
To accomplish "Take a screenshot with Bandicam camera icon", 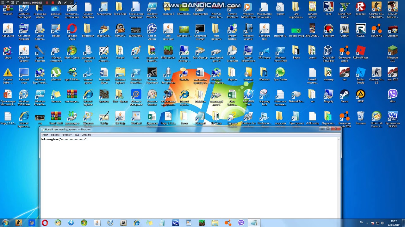I will pos(59,3).
